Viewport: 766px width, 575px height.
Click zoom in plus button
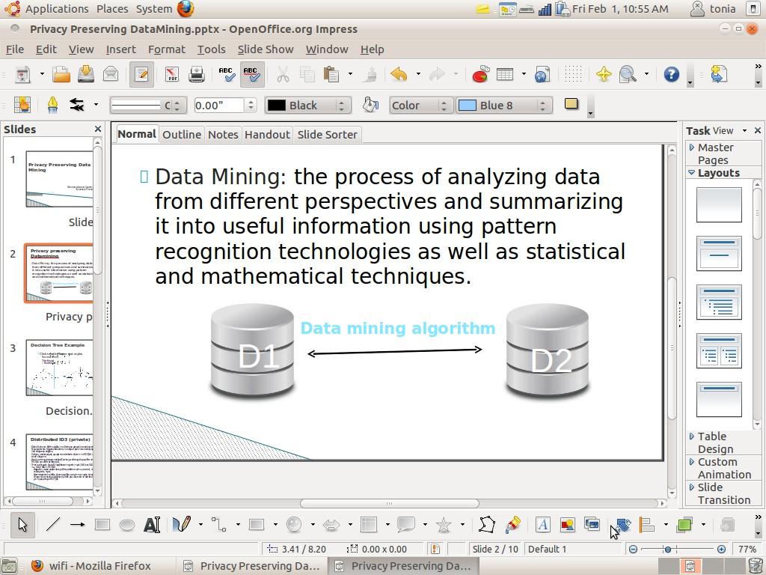click(x=721, y=549)
